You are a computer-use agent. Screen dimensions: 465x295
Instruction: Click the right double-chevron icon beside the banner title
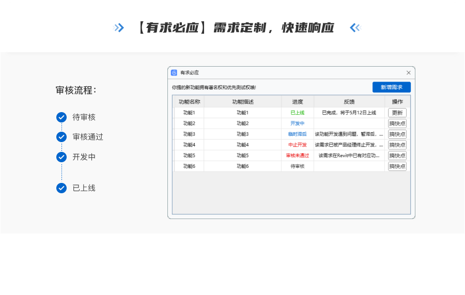coord(355,28)
